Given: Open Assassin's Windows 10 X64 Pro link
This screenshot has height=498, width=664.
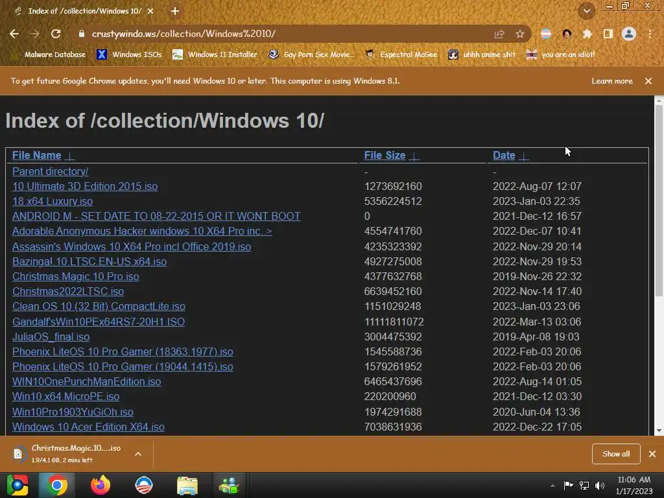Looking at the screenshot, I should (x=132, y=246).
